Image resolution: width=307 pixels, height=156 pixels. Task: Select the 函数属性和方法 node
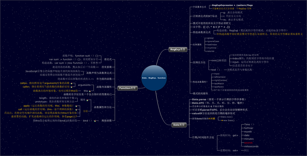click(x=103, y=107)
